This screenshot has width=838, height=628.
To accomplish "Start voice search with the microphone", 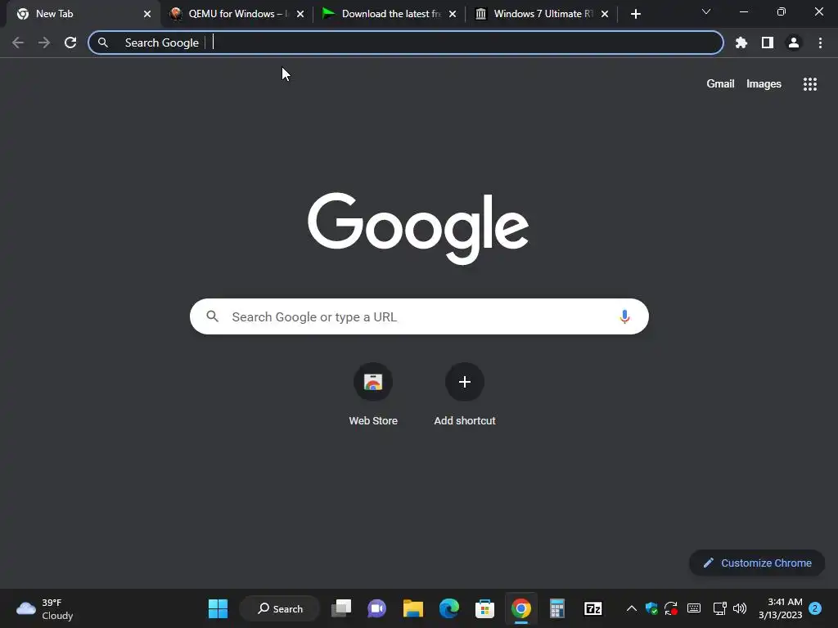I will pyautogui.click(x=624, y=316).
